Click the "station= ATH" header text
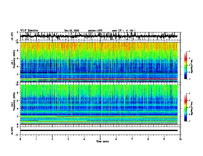Image resolution: width=203 pixels, height=156 pixels. [95, 31]
